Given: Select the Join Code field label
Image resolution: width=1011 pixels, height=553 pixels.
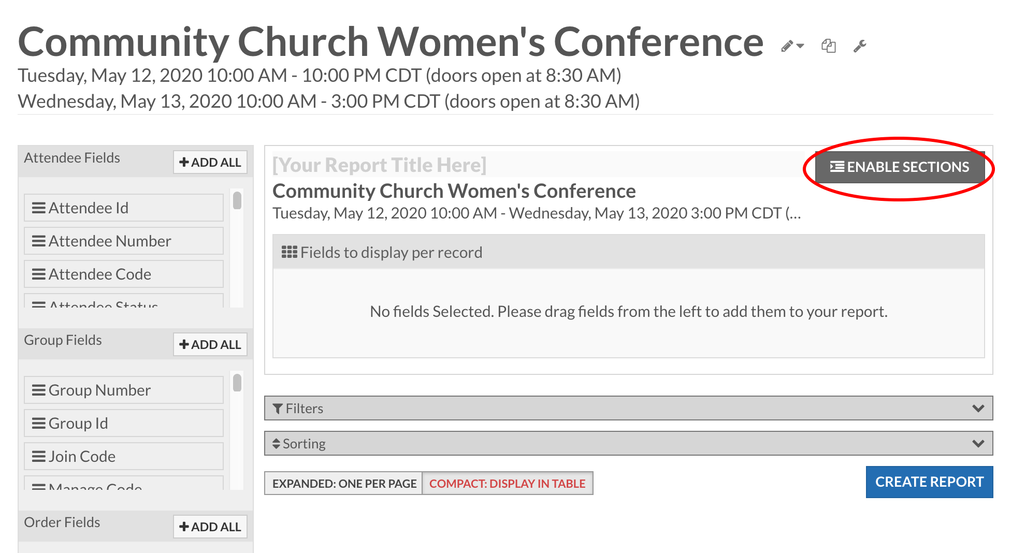Looking at the screenshot, I should [x=82, y=456].
